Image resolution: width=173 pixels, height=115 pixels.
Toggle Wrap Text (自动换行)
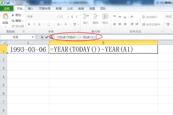[x=150, y=17]
